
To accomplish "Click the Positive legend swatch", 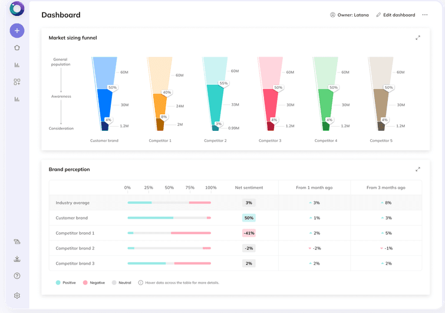I will coord(58,282).
